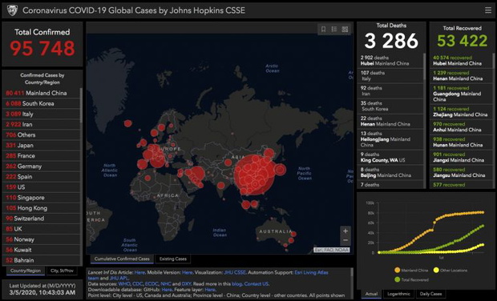Select '262 Germany' row
Image resolution: width=497 pixels, height=301 pixels.
[x=41, y=167]
